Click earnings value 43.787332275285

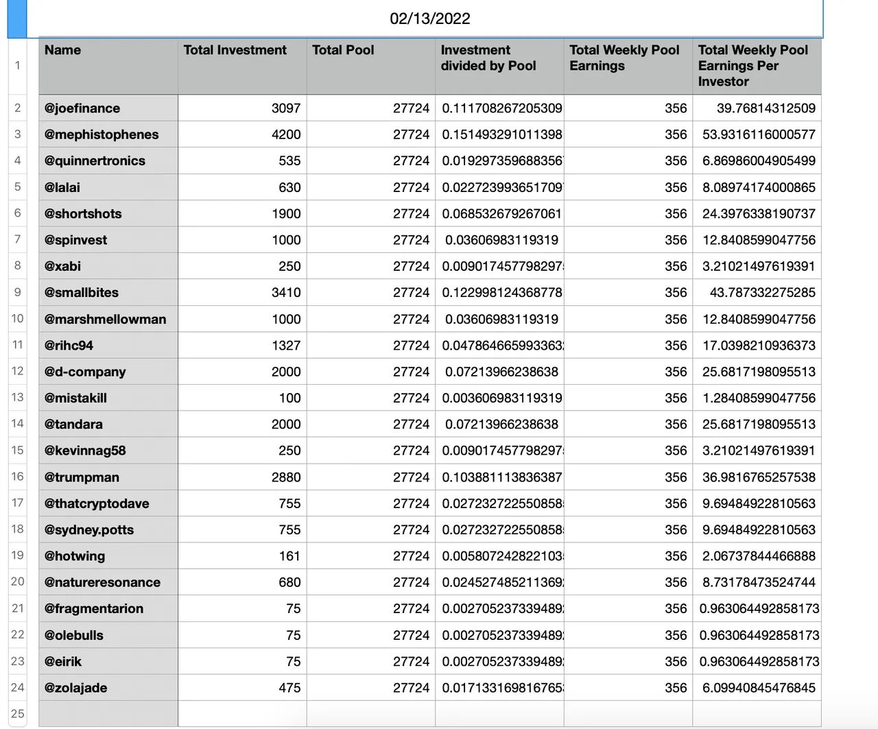[757, 292]
